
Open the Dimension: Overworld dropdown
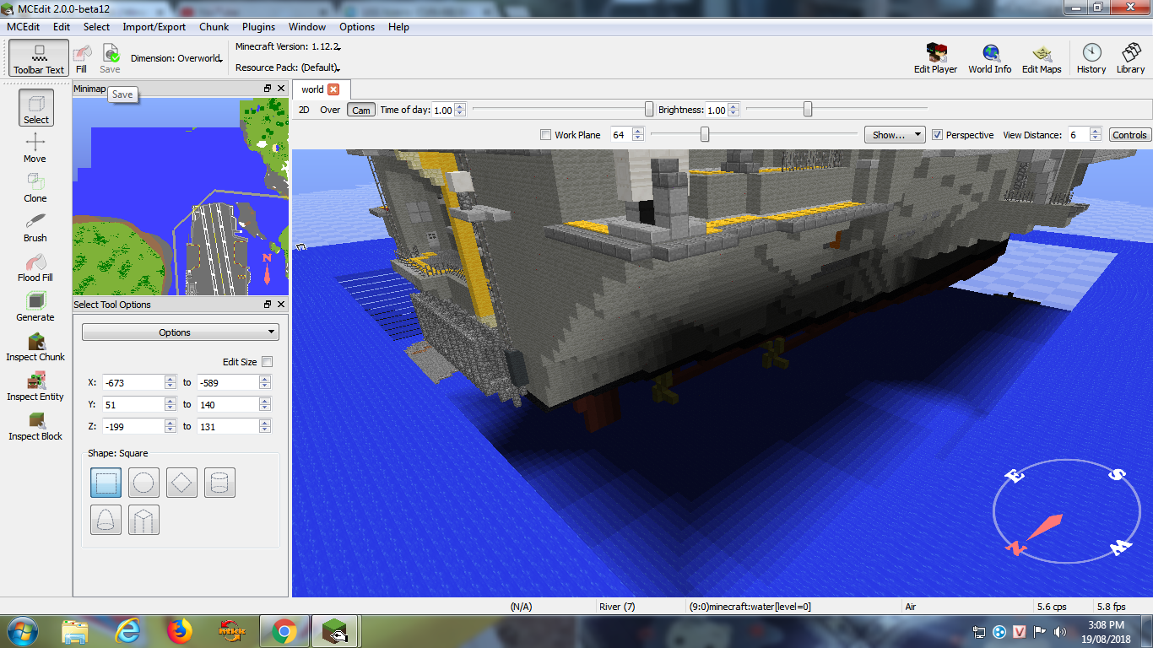pyautogui.click(x=176, y=58)
